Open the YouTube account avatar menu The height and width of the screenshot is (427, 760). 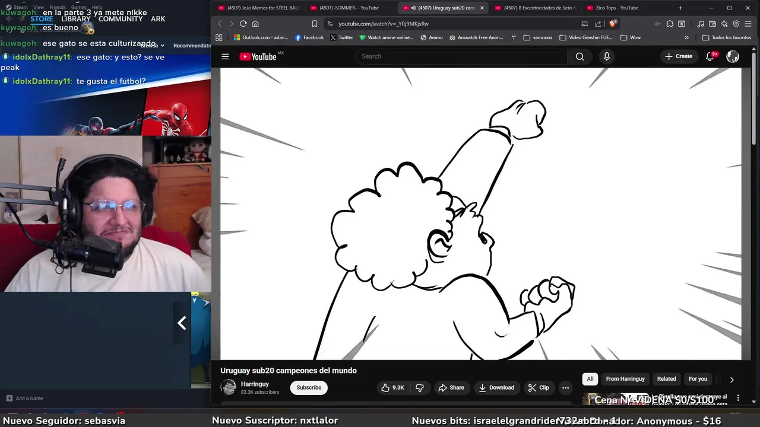(x=733, y=56)
